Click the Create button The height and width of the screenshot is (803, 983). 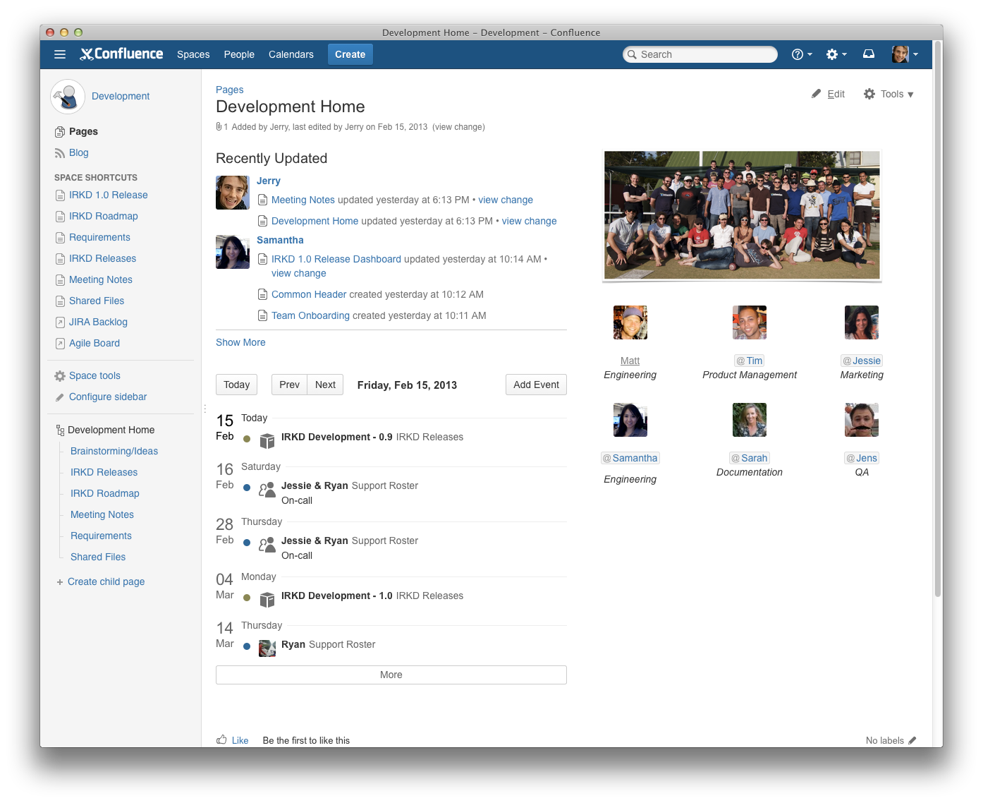pyautogui.click(x=350, y=54)
